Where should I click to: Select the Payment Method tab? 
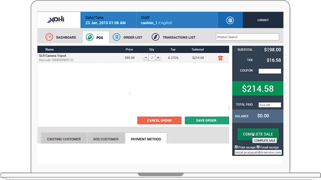pyautogui.click(x=146, y=138)
